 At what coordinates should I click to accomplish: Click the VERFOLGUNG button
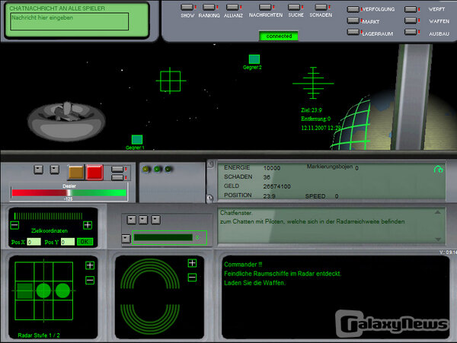[353, 9]
